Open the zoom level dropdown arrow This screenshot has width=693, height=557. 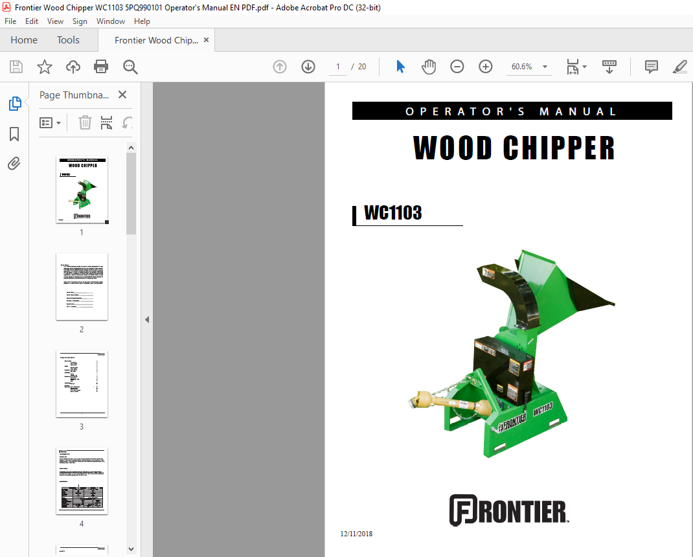tap(545, 67)
